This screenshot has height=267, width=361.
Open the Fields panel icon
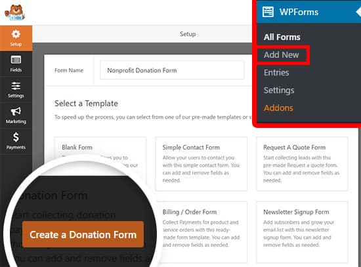click(16, 64)
